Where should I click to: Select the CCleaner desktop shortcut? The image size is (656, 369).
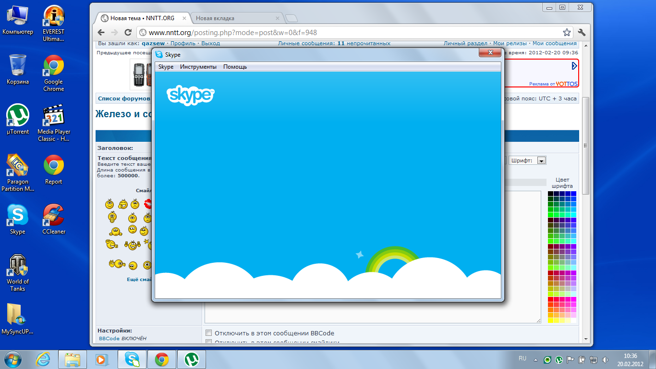[x=53, y=220]
